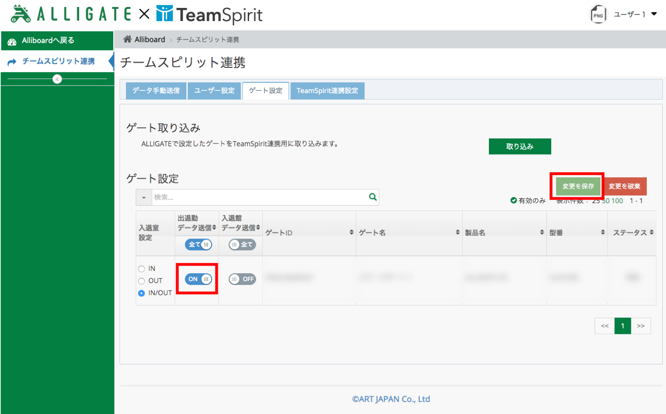Select the IN/OUT radio button
The height and width of the screenshot is (414, 666).
click(141, 293)
